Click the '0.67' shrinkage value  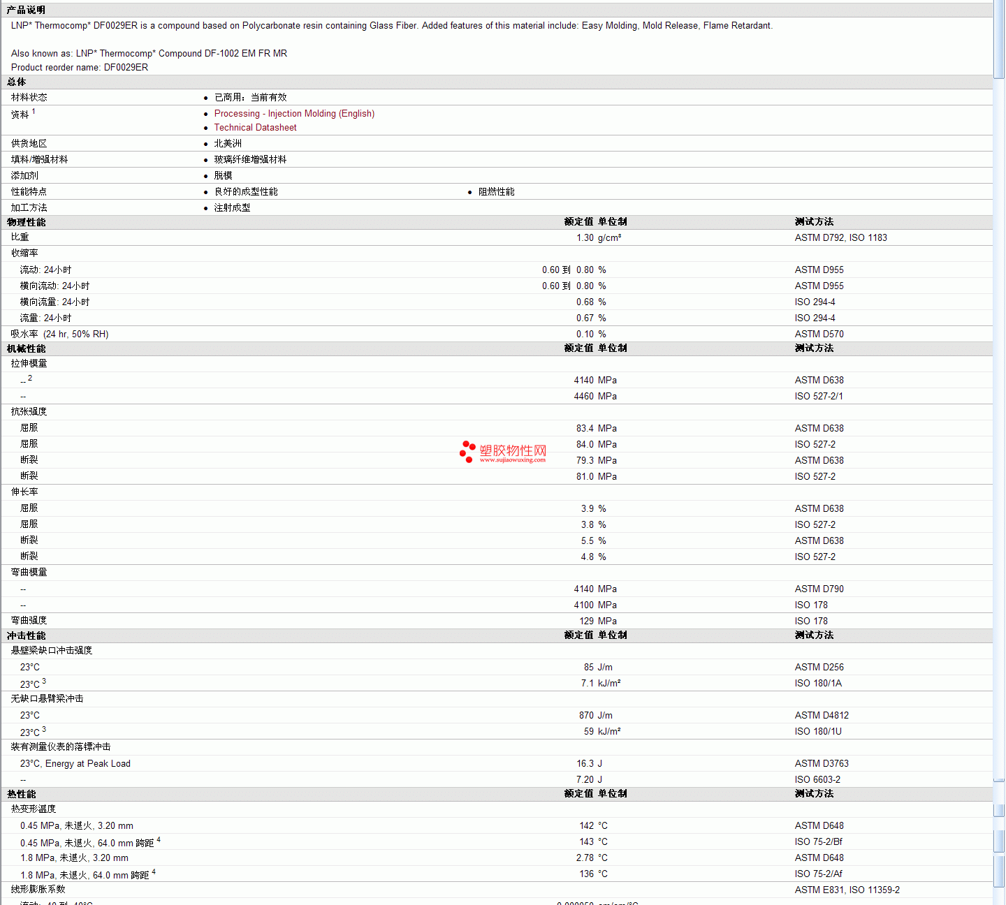(x=585, y=318)
